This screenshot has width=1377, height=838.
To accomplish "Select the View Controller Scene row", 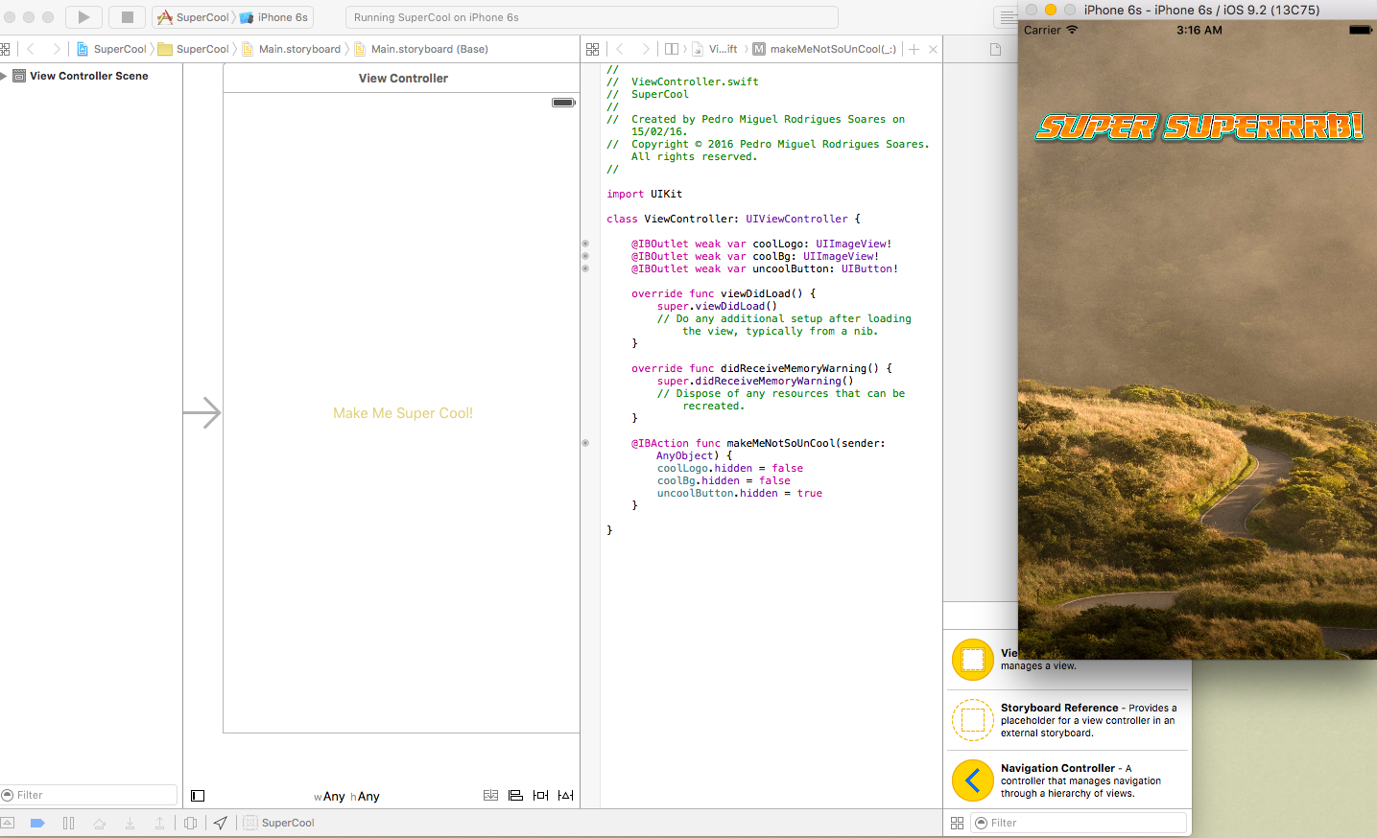I will (90, 76).
